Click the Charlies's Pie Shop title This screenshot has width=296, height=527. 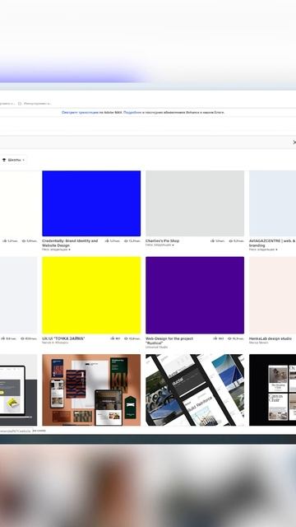(x=162, y=241)
